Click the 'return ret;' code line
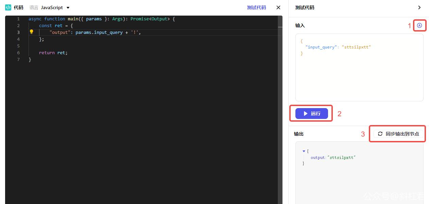This screenshot has height=204, width=429. (53, 53)
